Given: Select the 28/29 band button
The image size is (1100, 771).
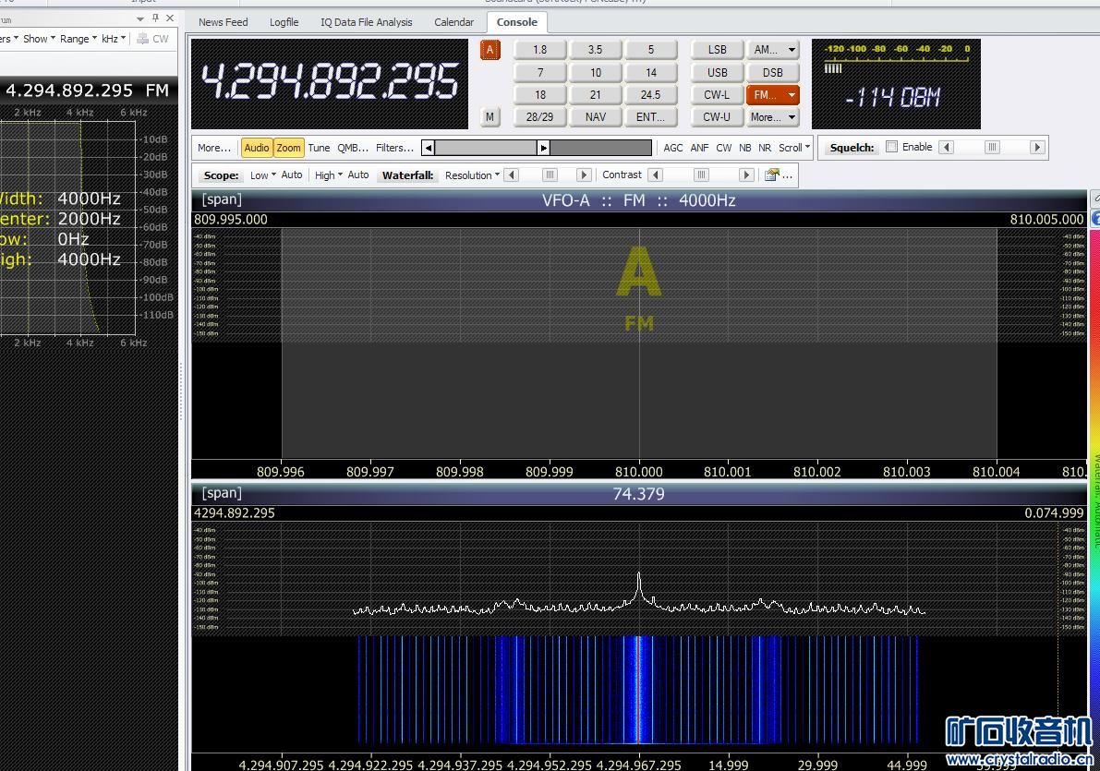Looking at the screenshot, I should click(539, 117).
